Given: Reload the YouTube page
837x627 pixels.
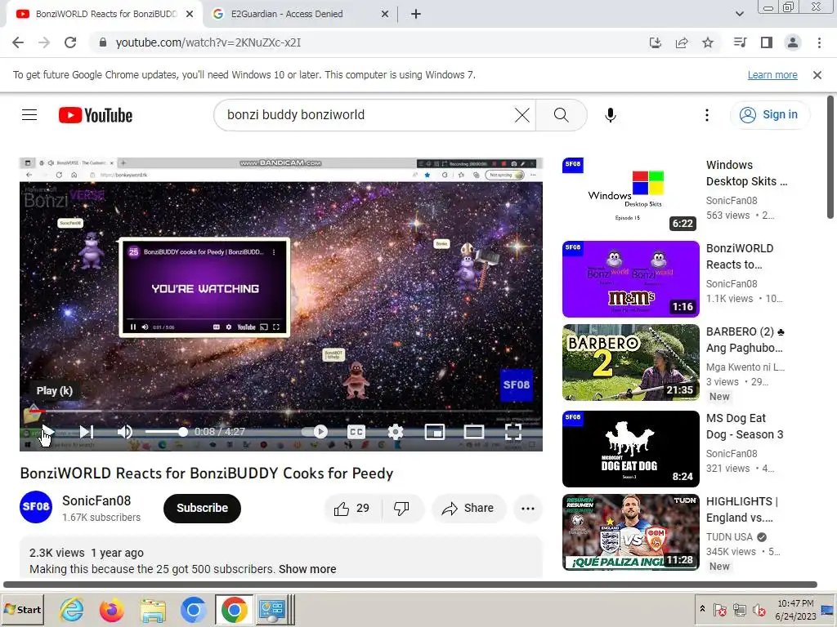Looking at the screenshot, I should [70, 42].
